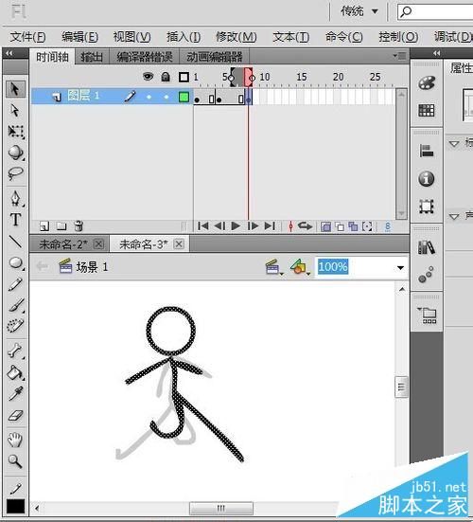Select the Pen tool
Screen dimensions: 473x522
point(16,198)
